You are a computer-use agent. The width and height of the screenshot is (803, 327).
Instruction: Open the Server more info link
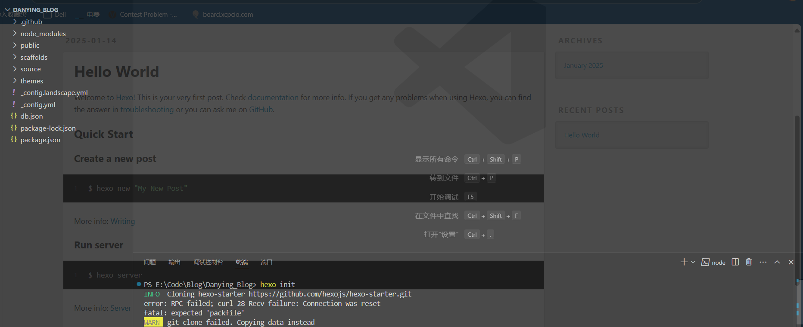pyautogui.click(x=121, y=308)
